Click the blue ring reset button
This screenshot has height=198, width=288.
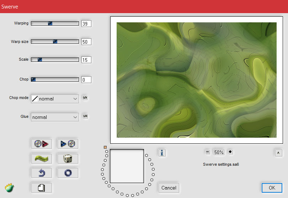68,173
